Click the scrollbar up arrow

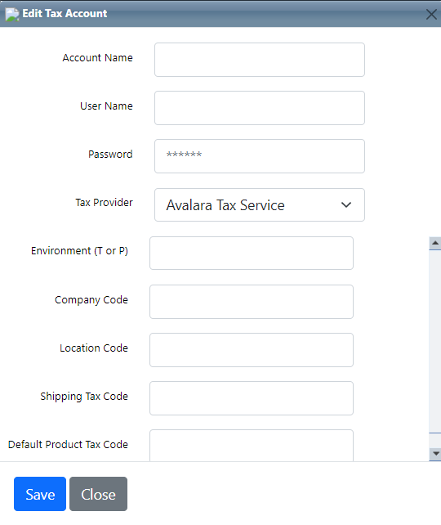click(x=435, y=243)
